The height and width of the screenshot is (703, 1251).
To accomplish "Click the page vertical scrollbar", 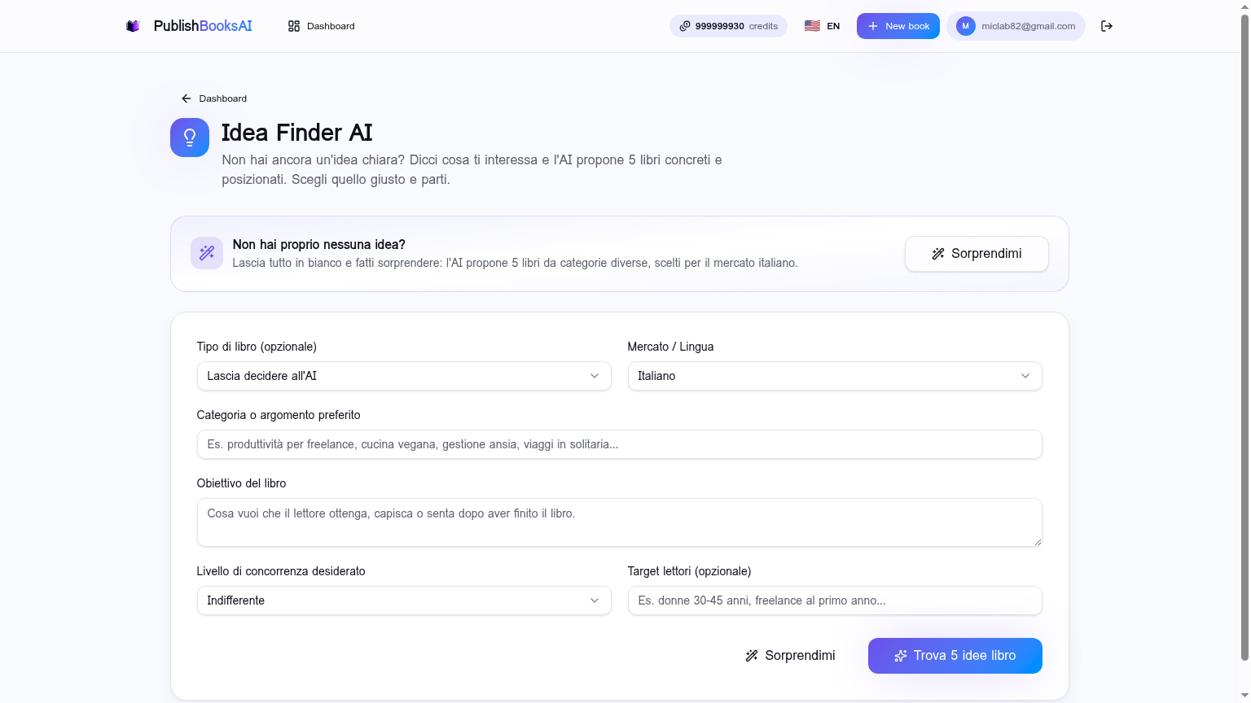I will pos(1244,338).
